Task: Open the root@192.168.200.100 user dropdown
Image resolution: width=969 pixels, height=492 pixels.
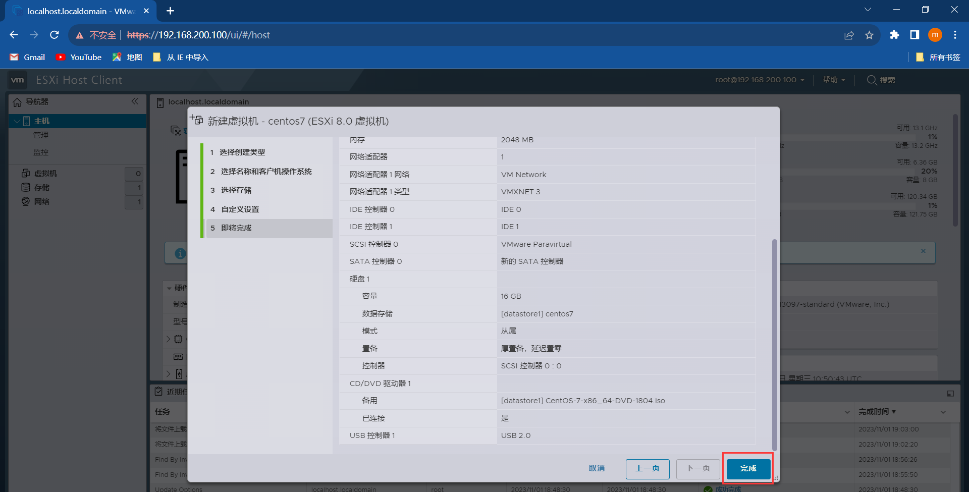Action: pos(760,80)
